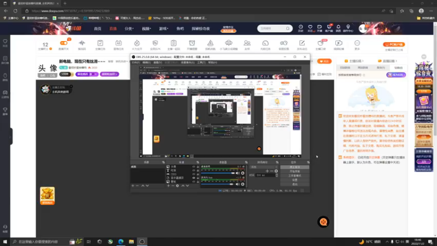437x246 pixels.
Task: Mute the 麦克风 channel in OBS mixer
Action: 238,184
